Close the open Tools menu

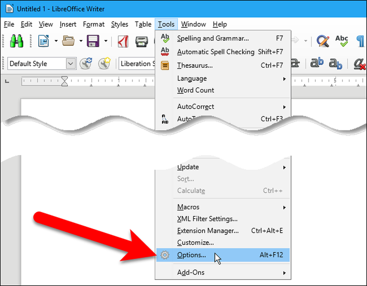(166, 24)
